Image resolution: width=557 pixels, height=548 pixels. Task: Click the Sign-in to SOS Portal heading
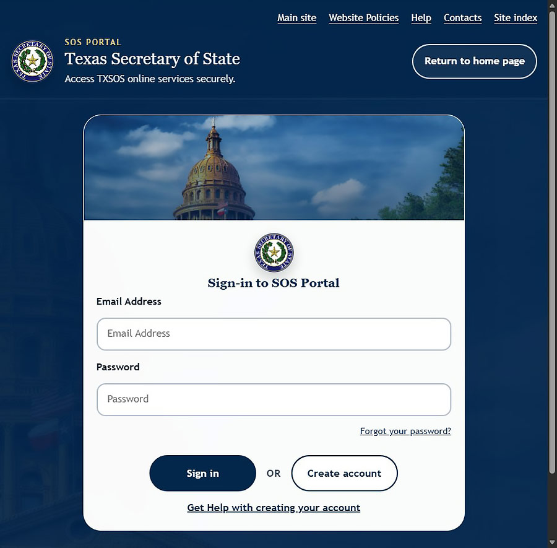(x=274, y=283)
